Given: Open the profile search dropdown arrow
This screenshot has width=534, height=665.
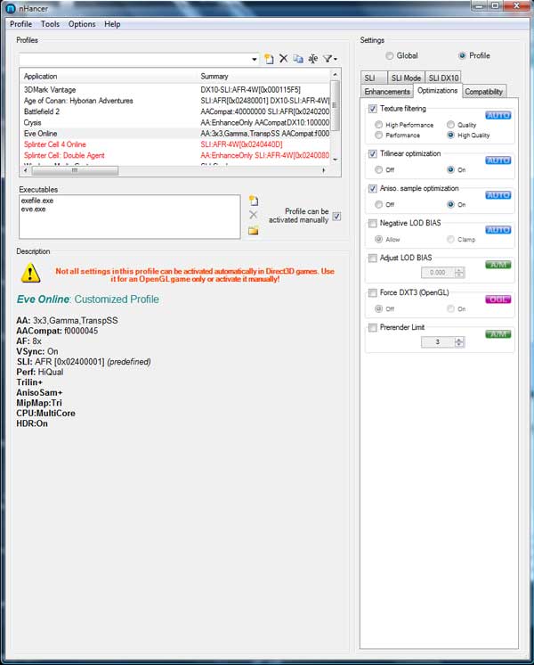Looking at the screenshot, I should pyautogui.click(x=254, y=59).
